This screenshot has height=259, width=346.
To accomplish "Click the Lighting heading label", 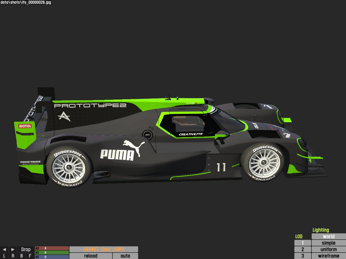I will point(321,230).
